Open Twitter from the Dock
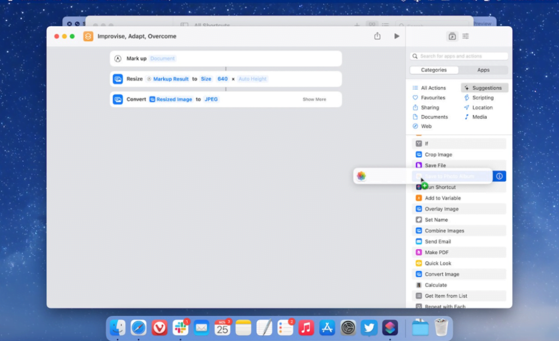The height and width of the screenshot is (341, 559). pyautogui.click(x=368, y=327)
